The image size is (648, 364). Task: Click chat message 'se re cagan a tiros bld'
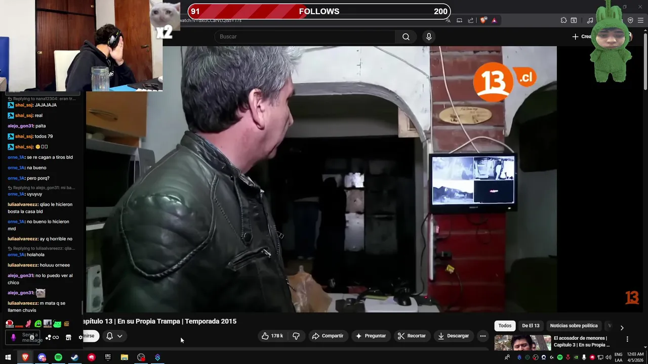coord(50,157)
